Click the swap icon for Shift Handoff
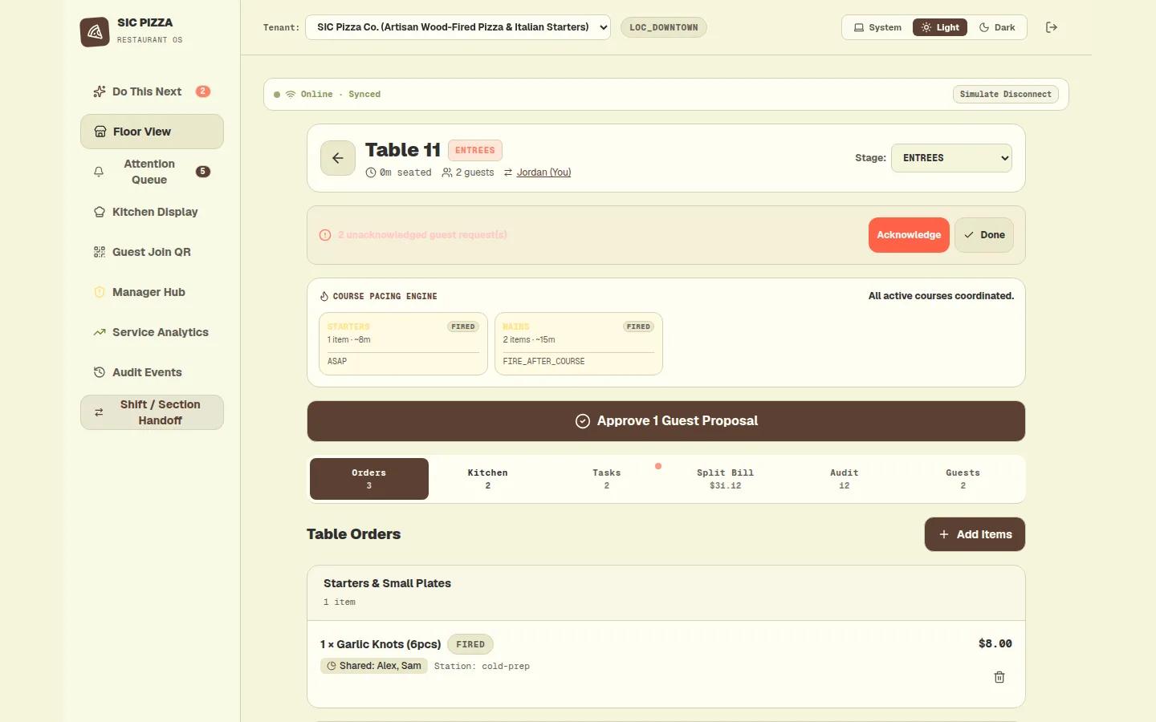Screen dimensions: 1156x722 click(x=99, y=412)
